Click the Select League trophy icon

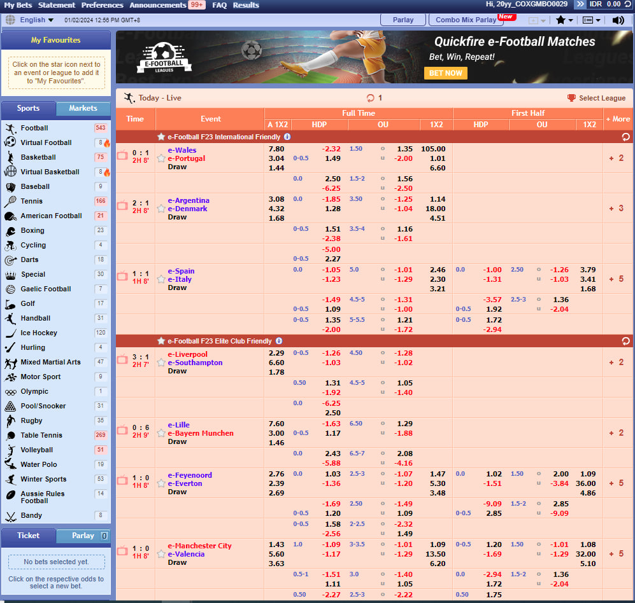coord(571,98)
